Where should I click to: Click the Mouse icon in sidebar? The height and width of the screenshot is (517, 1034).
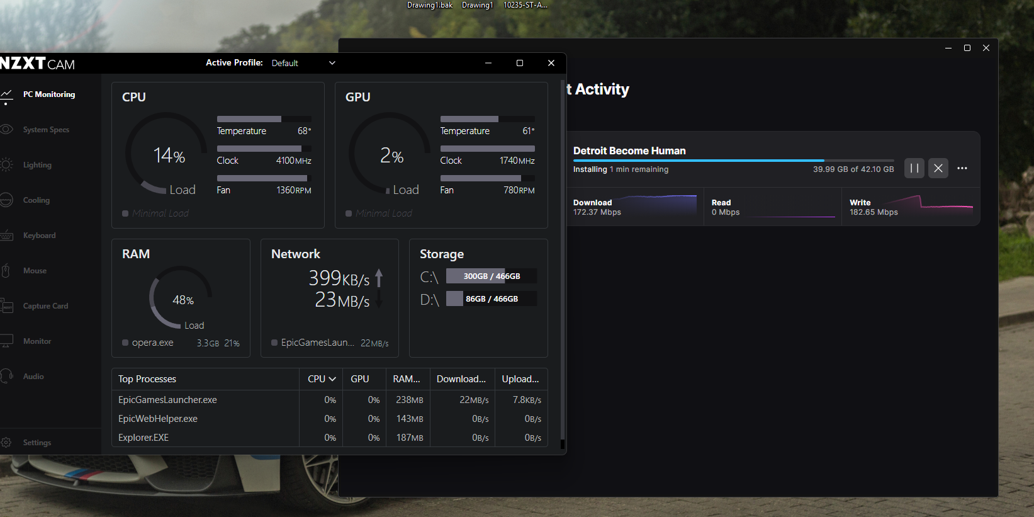click(6, 271)
